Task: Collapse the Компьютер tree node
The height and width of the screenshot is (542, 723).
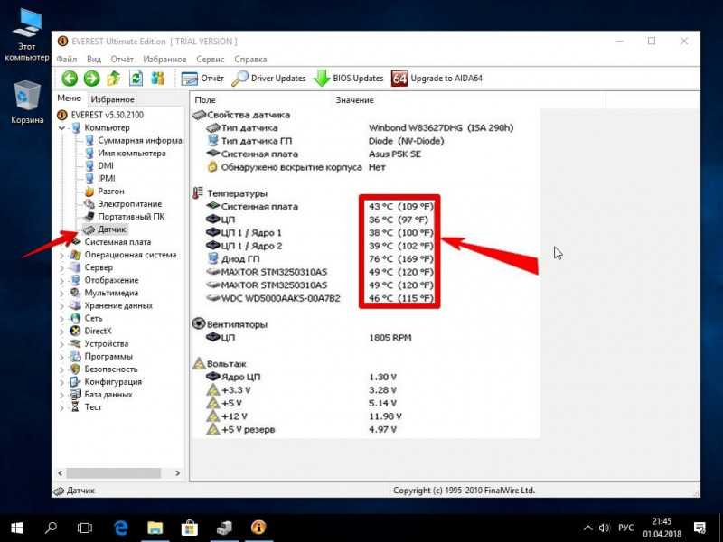Action: [x=61, y=128]
